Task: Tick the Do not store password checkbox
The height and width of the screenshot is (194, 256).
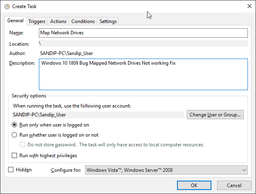Action: [x=23, y=145]
